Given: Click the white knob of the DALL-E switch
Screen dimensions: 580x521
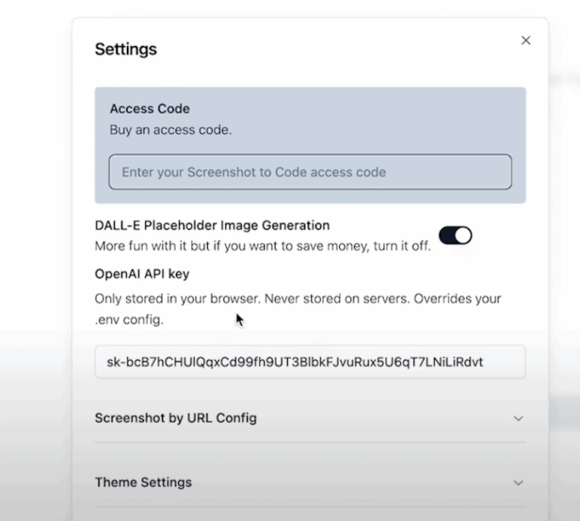Looking at the screenshot, I should click(463, 236).
